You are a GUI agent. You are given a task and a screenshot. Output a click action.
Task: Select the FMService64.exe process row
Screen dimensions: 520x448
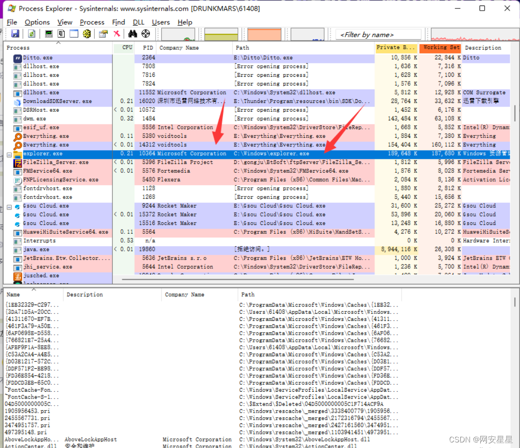[257, 171]
